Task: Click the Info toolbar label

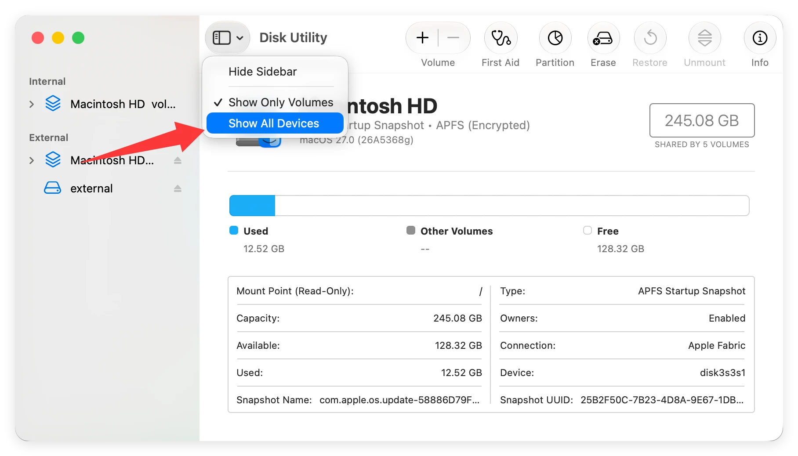Action: (760, 62)
